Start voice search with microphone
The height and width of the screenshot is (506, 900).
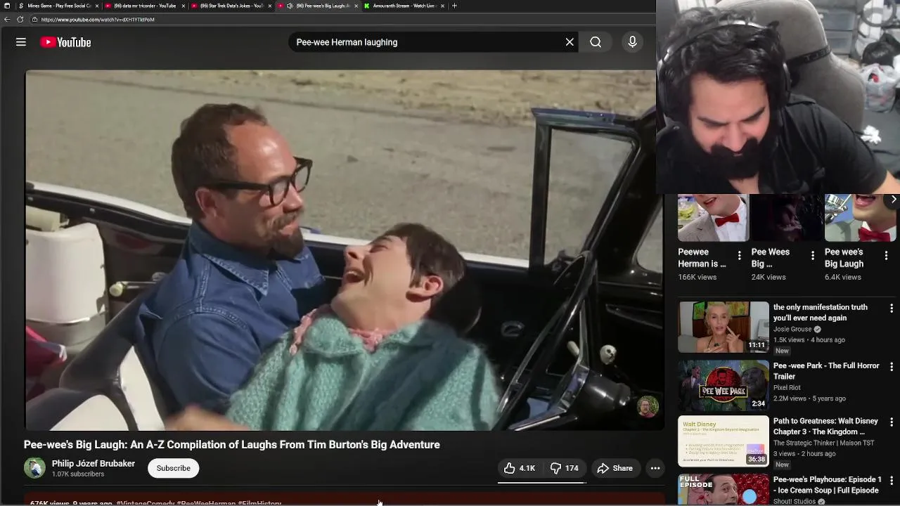[x=632, y=42]
